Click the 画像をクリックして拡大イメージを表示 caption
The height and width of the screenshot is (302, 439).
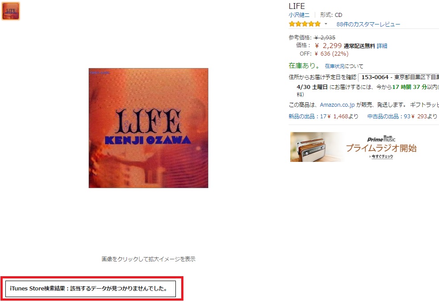pos(148,259)
